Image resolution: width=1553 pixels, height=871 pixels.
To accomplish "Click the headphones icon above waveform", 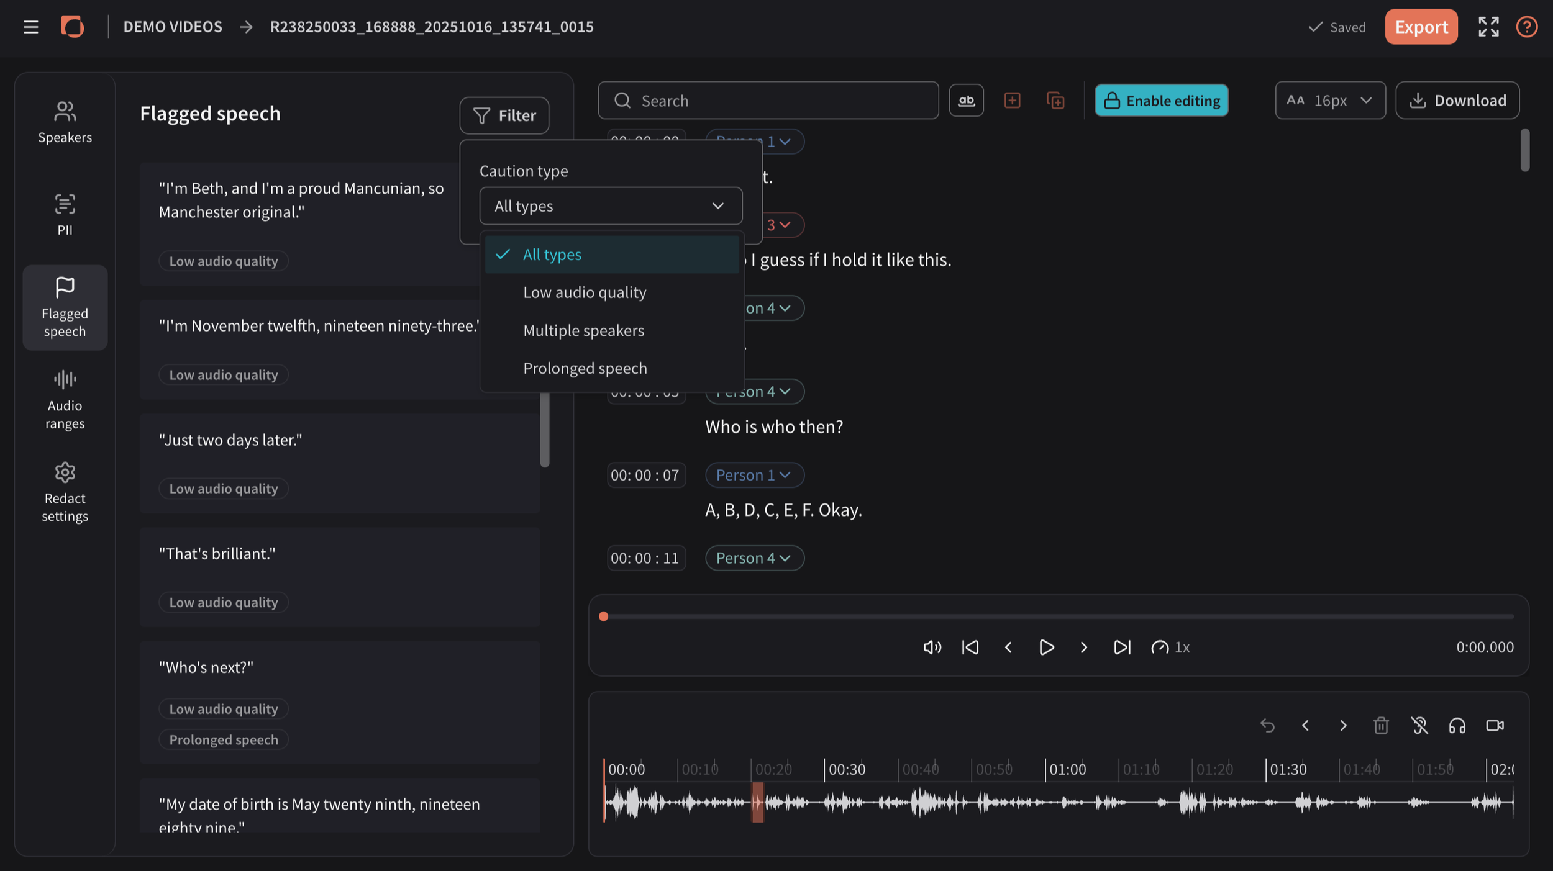I will tap(1457, 725).
